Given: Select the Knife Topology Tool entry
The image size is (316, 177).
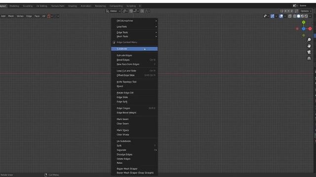Looking at the screenshot, I should pos(134,82).
